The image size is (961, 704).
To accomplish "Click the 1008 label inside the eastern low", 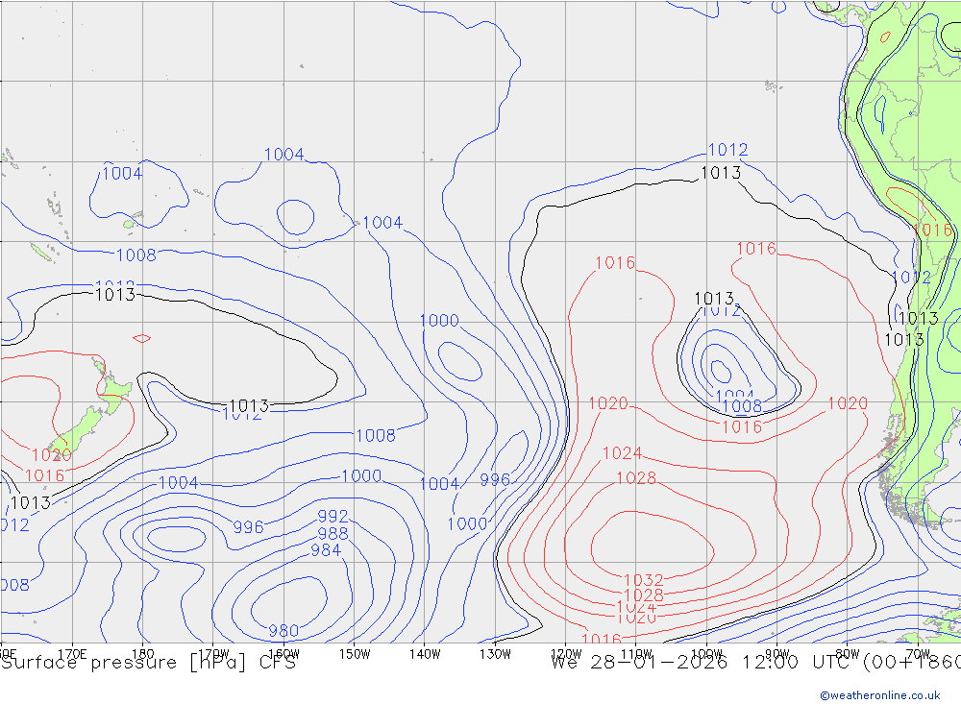I will (x=742, y=406).
